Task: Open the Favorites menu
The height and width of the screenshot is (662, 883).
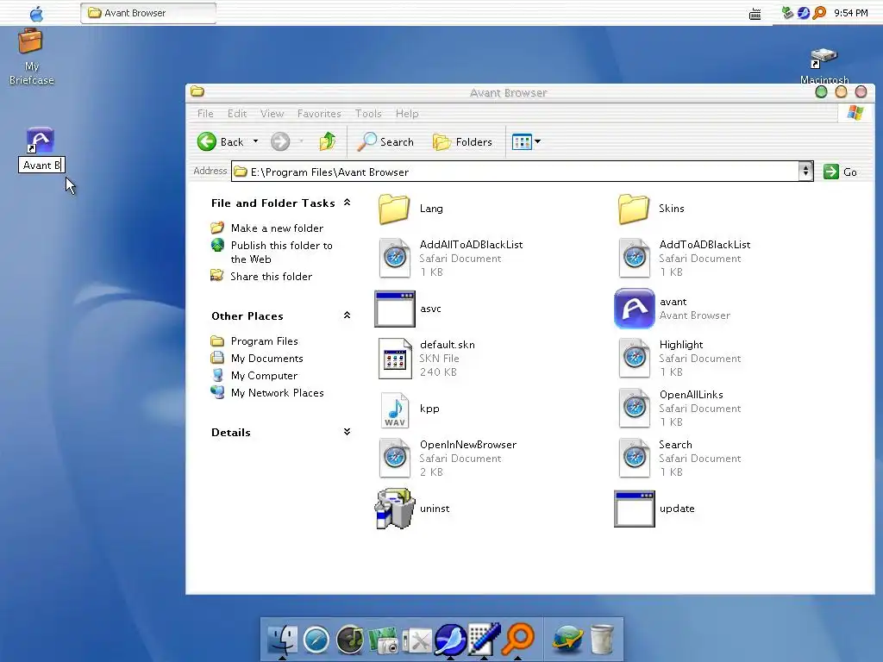Action: [x=319, y=114]
